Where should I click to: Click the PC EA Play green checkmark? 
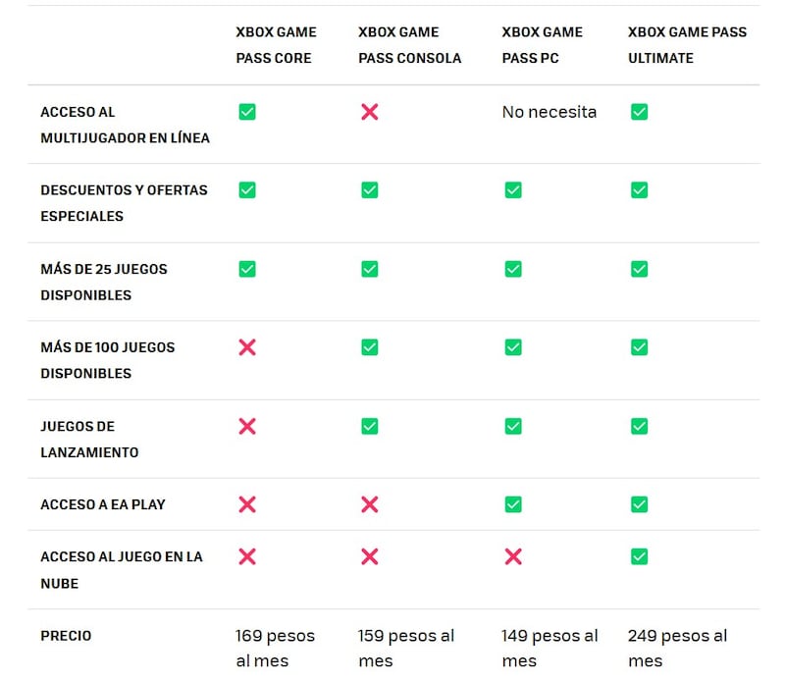513,504
